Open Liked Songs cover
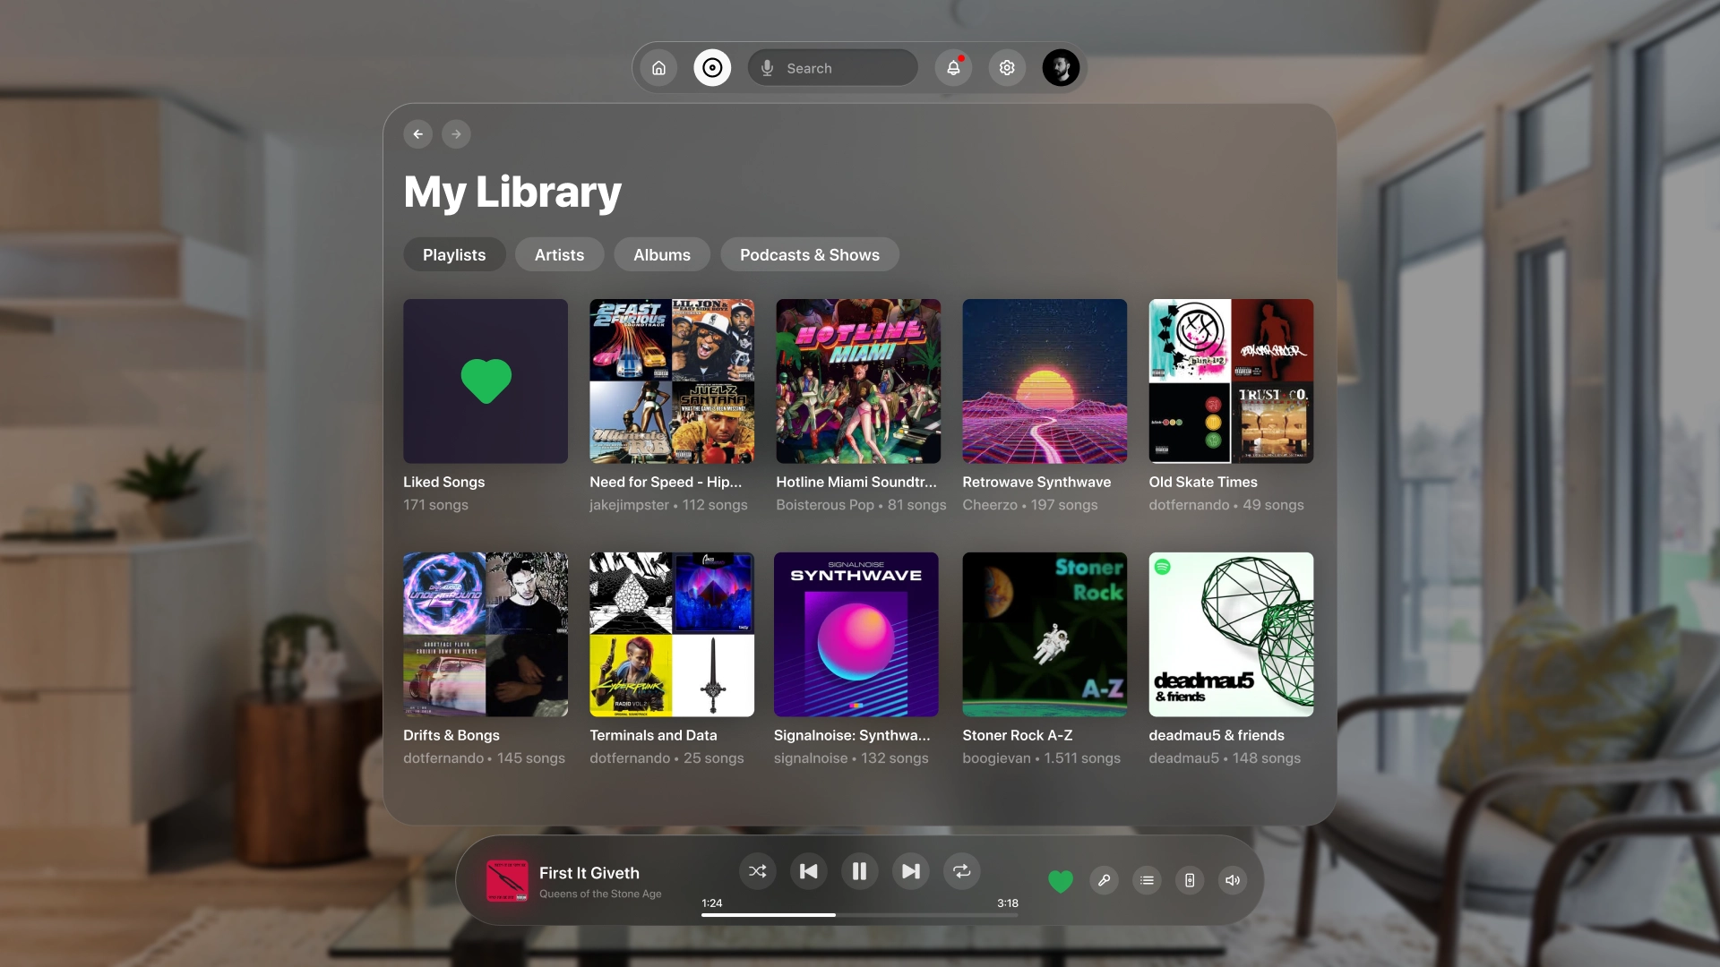The height and width of the screenshot is (967, 1720). [x=486, y=381]
